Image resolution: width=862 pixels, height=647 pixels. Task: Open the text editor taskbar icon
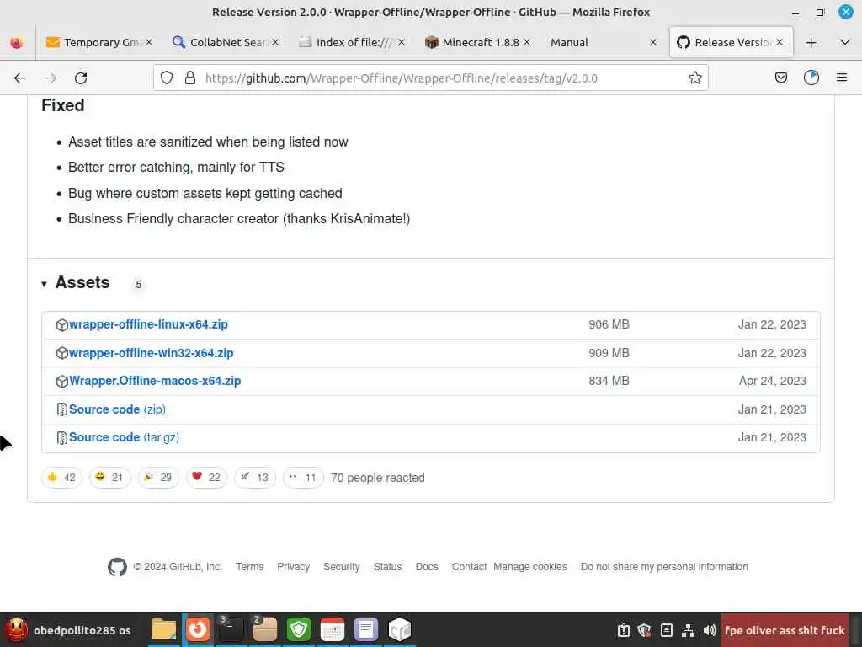click(365, 630)
